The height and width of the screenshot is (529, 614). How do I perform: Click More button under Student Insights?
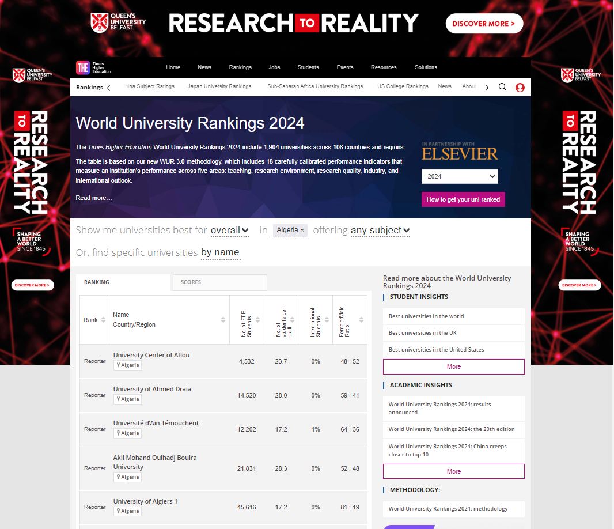click(x=454, y=366)
